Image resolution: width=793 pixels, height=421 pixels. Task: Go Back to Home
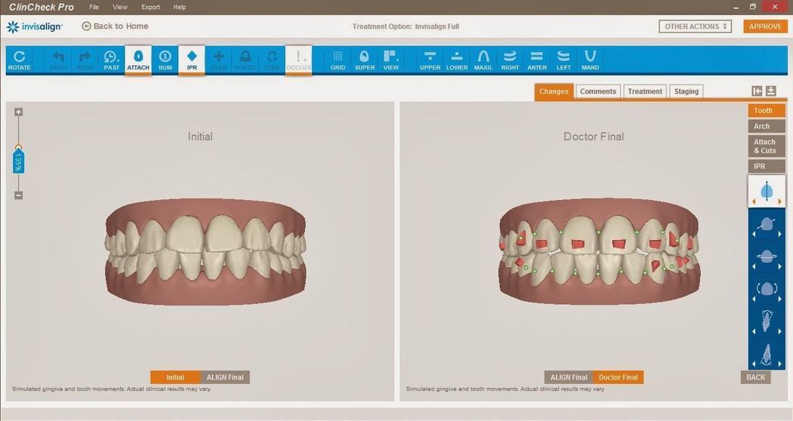pos(116,26)
